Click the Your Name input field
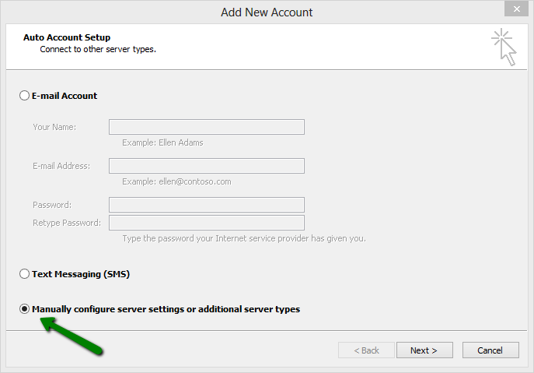This screenshot has height=373, width=534. (x=206, y=127)
